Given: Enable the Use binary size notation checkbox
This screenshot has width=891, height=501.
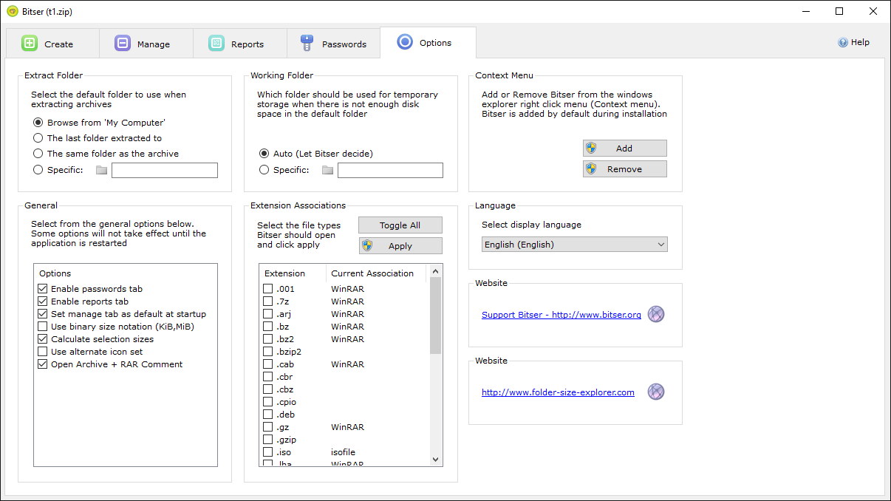Looking at the screenshot, I should 42,327.
